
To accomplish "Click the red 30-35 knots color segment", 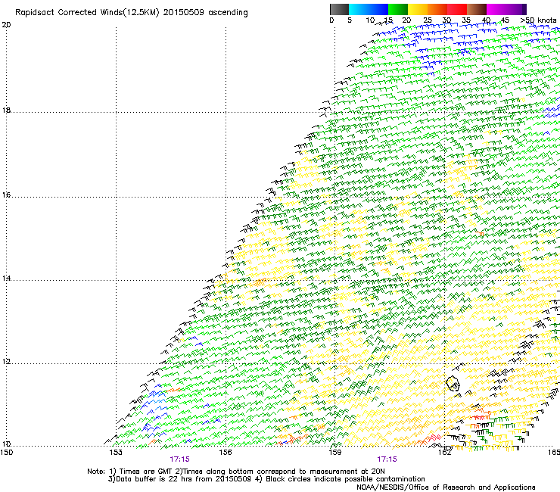I will (457, 9).
